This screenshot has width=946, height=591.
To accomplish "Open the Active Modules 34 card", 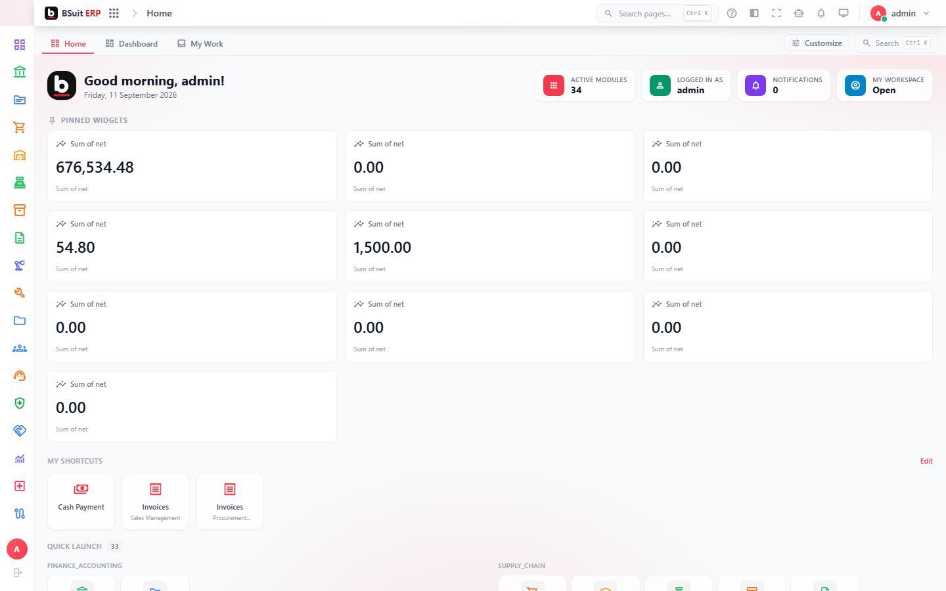I will 585,85.
